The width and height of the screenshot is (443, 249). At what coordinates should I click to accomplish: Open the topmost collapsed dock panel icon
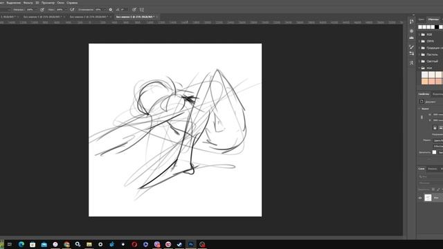coord(411,21)
